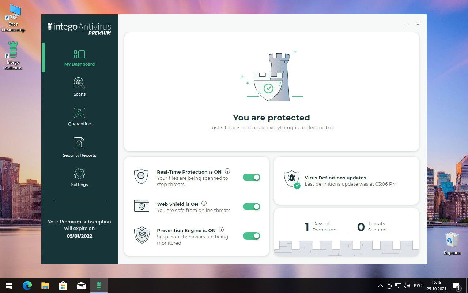Select the Quarantine sidebar icon
468x293 pixels.
point(79,116)
